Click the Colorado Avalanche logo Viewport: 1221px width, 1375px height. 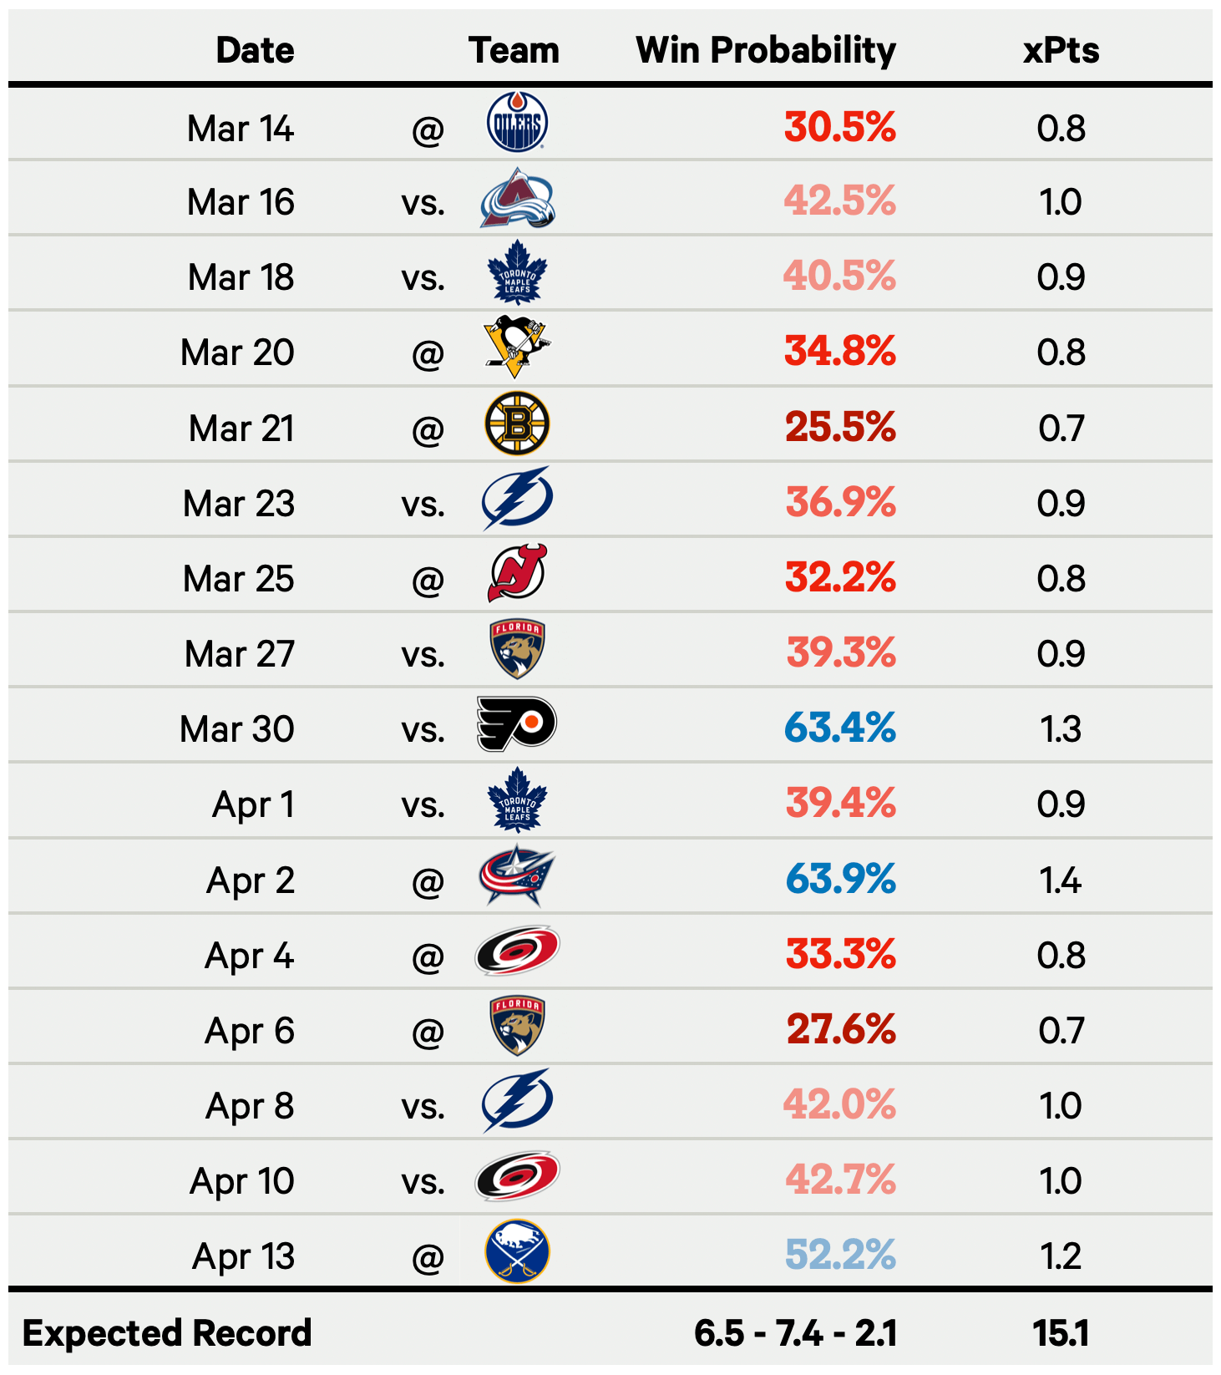[518, 199]
